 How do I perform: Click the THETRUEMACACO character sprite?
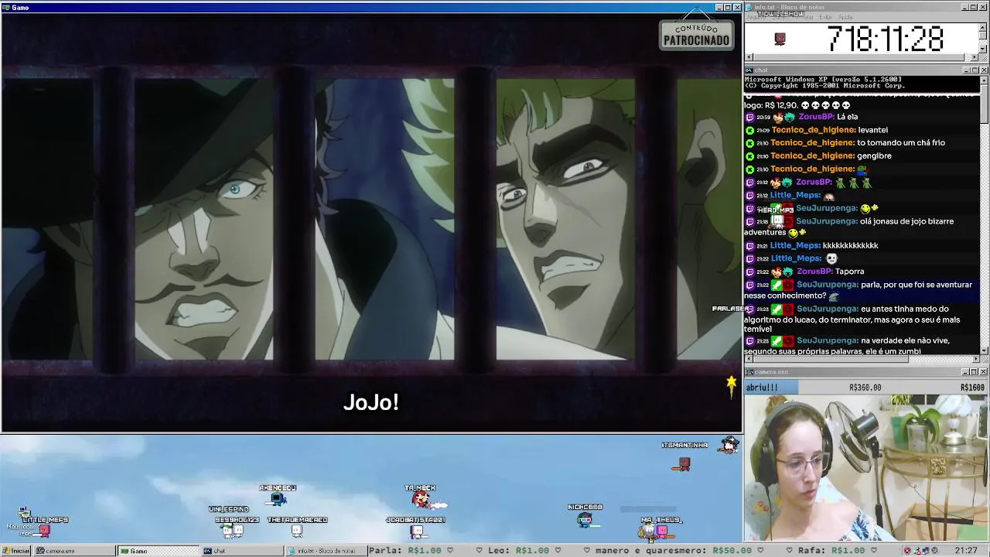point(296,531)
